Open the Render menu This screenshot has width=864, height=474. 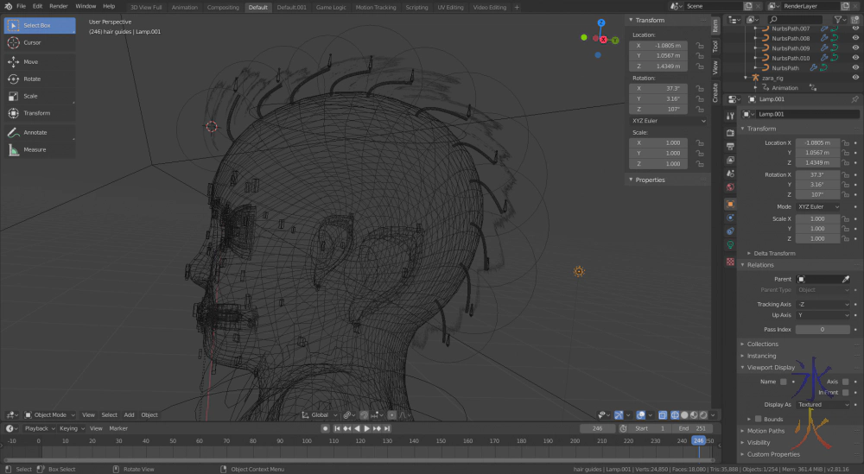[59, 6]
